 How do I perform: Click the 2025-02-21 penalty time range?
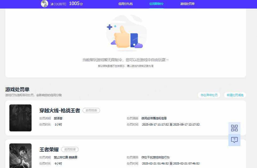click(x=171, y=163)
